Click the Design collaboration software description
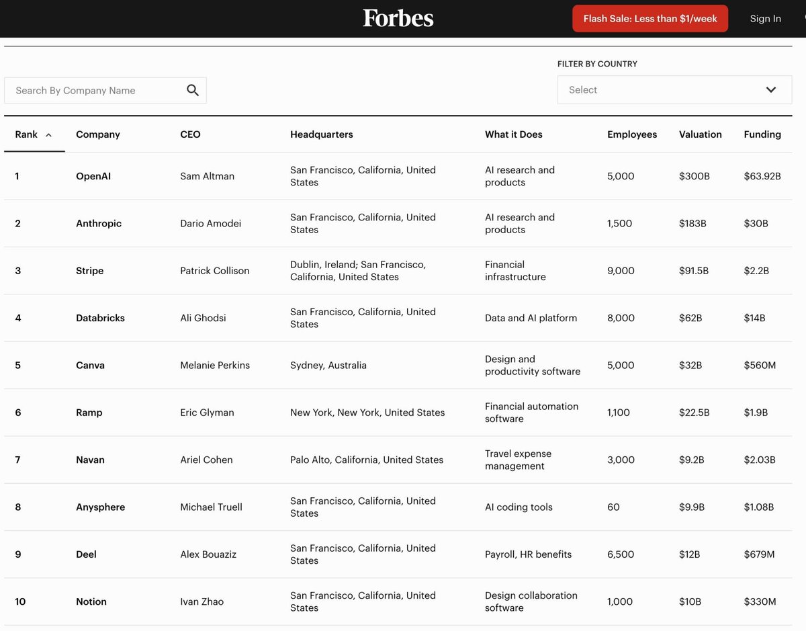The width and height of the screenshot is (806, 631). 531,601
